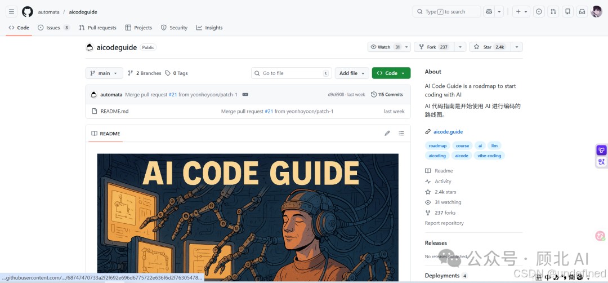Open the Add file dropdown
Viewport: 608px width, 283px height.
click(x=352, y=73)
